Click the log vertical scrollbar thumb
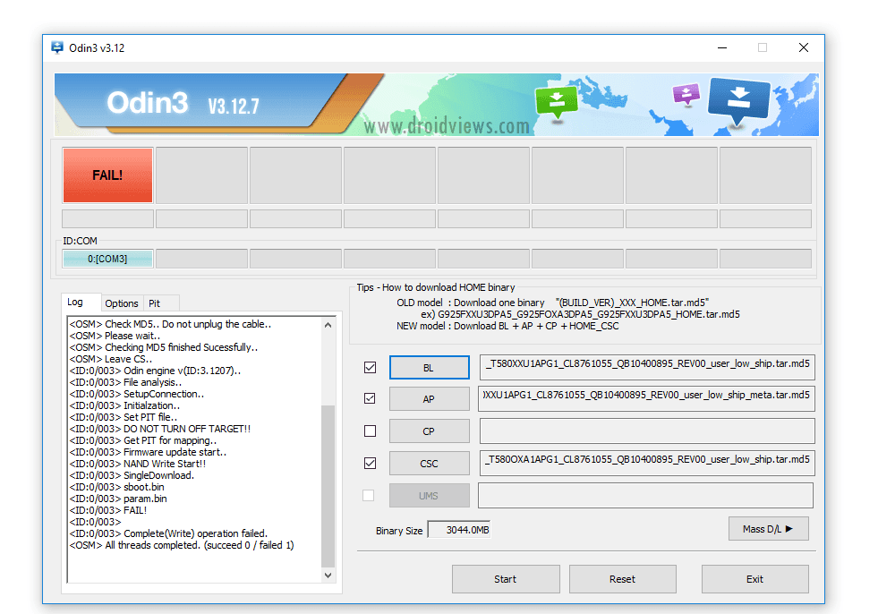878x614 pixels. (328, 486)
